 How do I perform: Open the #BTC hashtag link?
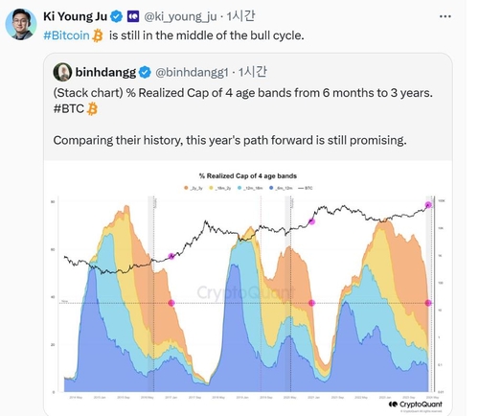(x=69, y=108)
